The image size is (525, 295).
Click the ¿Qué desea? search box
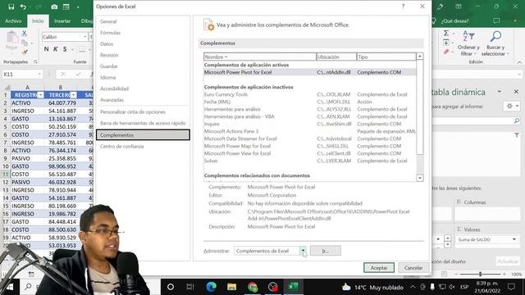pyautogui.click(x=454, y=20)
